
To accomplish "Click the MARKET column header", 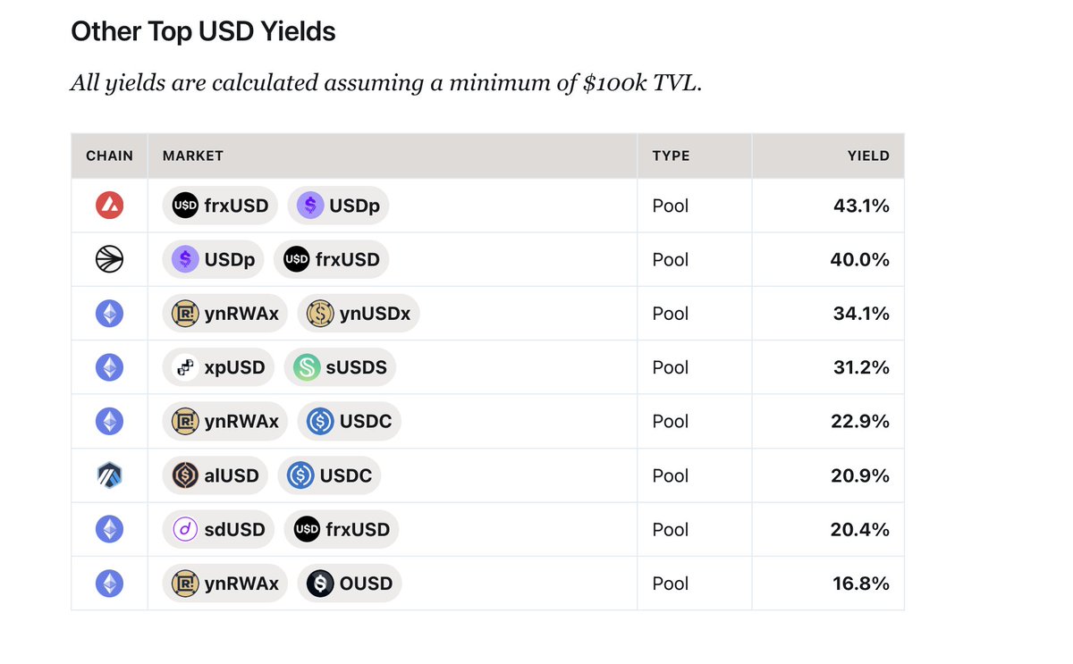I will click(193, 155).
